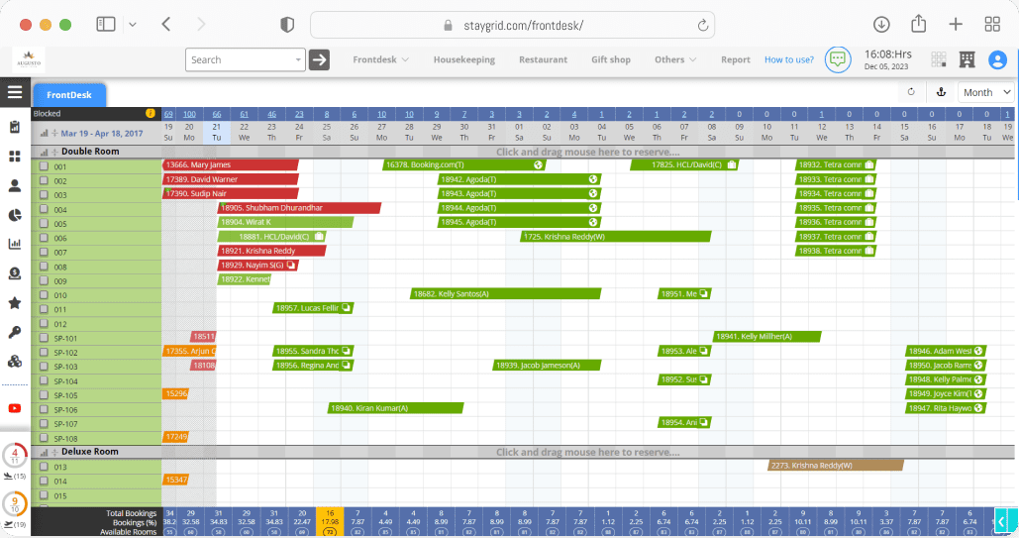The height and width of the screenshot is (538, 1019).
Task: Open the Month view dropdown
Action: pyautogui.click(x=986, y=92)
